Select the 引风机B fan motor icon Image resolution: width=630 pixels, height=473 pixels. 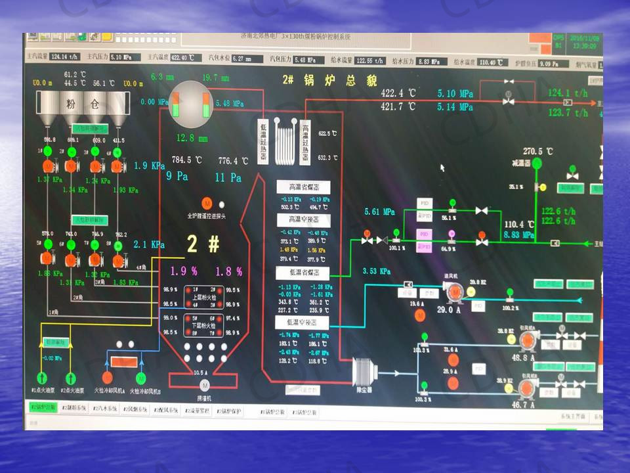526,388
